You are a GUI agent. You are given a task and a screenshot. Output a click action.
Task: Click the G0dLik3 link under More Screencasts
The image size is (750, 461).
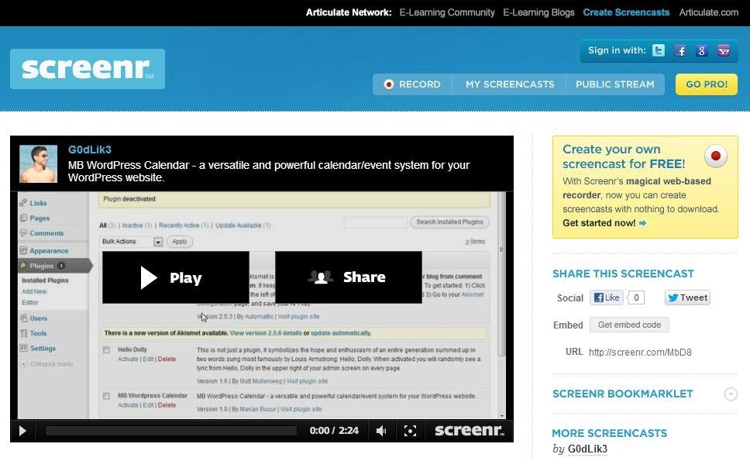(587, 449)
